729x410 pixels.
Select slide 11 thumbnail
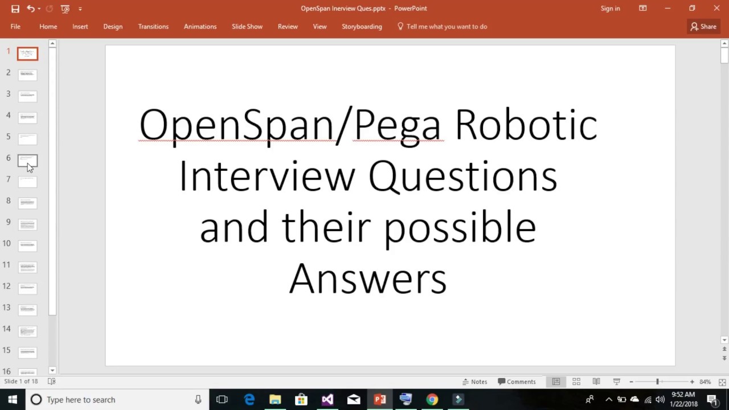(27, 266)
